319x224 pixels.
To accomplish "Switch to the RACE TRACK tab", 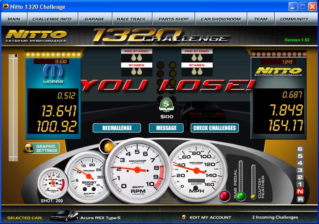I will tap(131, 19).
